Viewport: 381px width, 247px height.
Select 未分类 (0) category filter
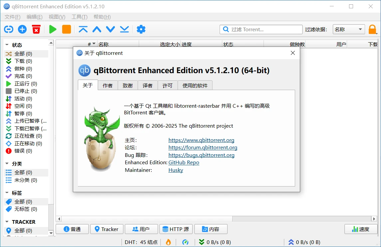tap(26, 180)
